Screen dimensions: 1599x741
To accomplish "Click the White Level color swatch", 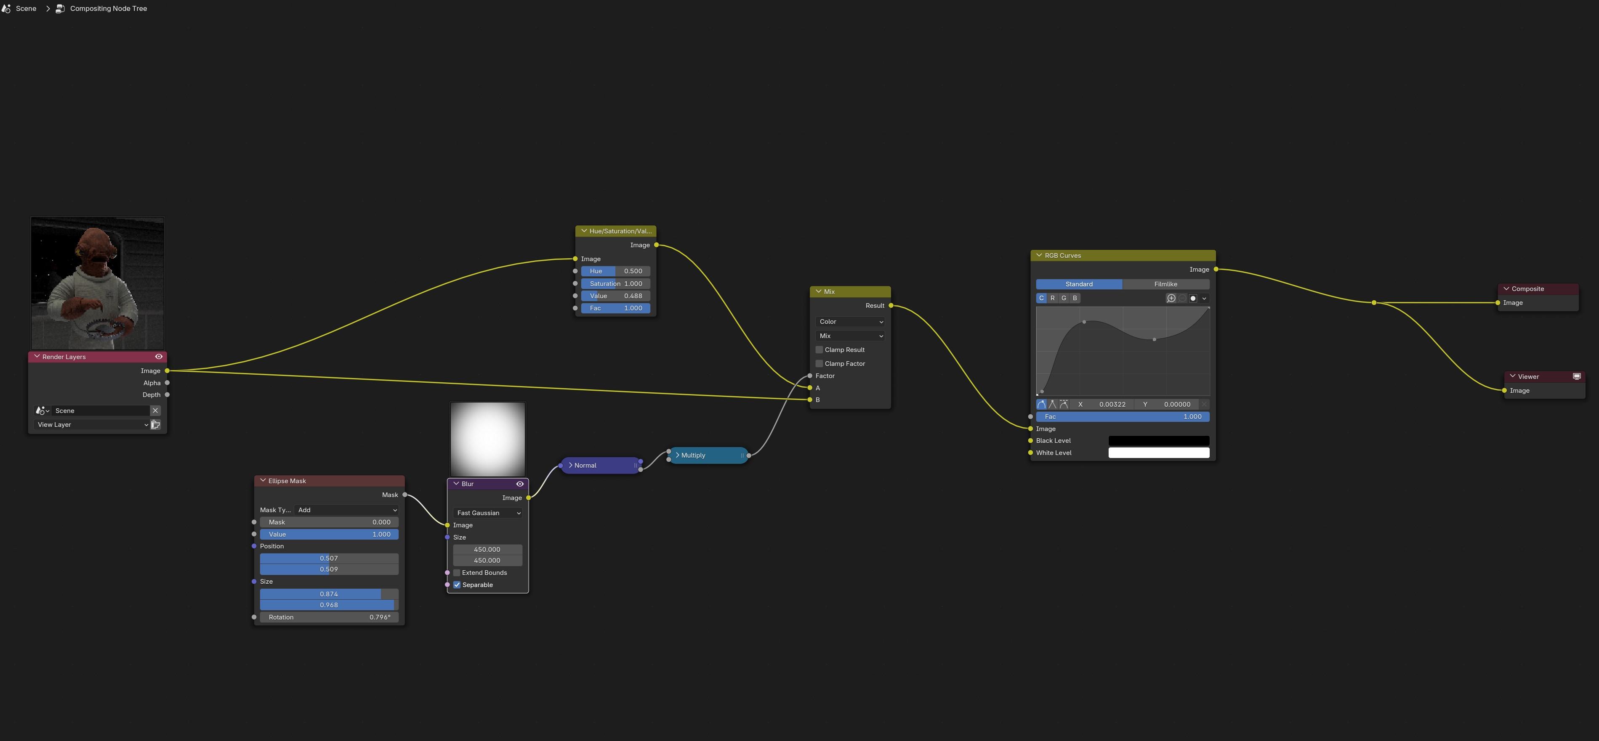I will coord(1158,453).
